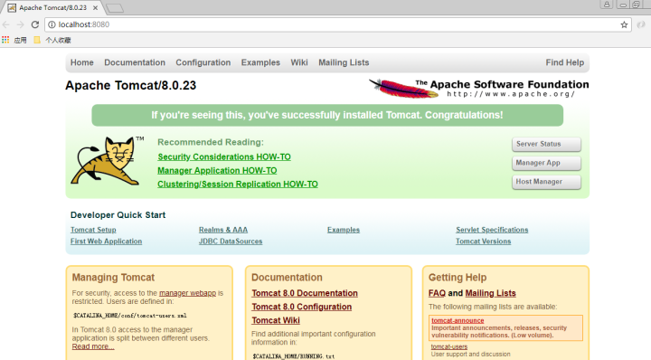Open Find Help at the top right
Image resolution: width=651 pixels, height=360 pixels.
point(564,62)
